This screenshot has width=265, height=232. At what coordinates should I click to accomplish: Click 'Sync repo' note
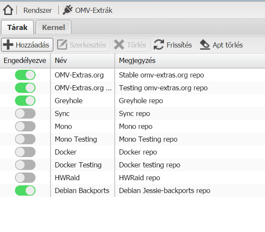(134, 114)
